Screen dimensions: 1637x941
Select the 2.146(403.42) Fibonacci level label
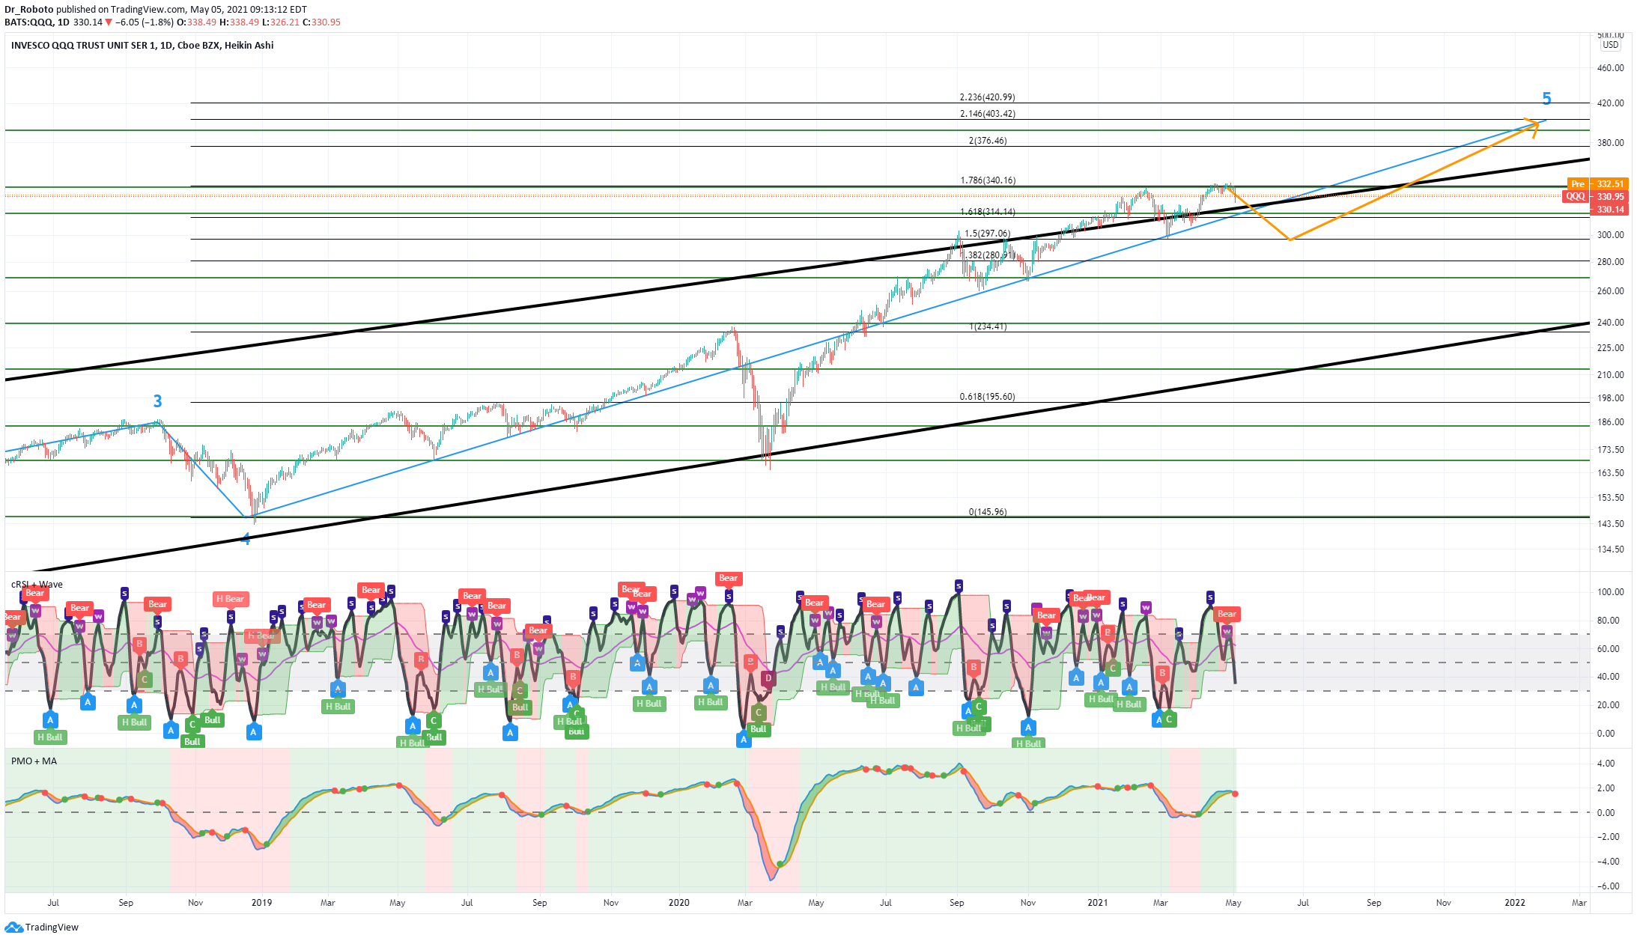(987, 114)
